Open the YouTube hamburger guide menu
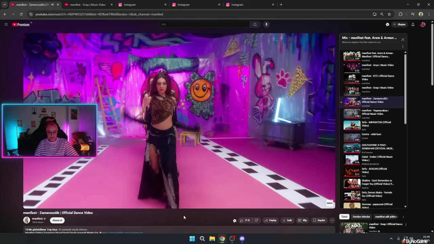 [x=6, y=24]
